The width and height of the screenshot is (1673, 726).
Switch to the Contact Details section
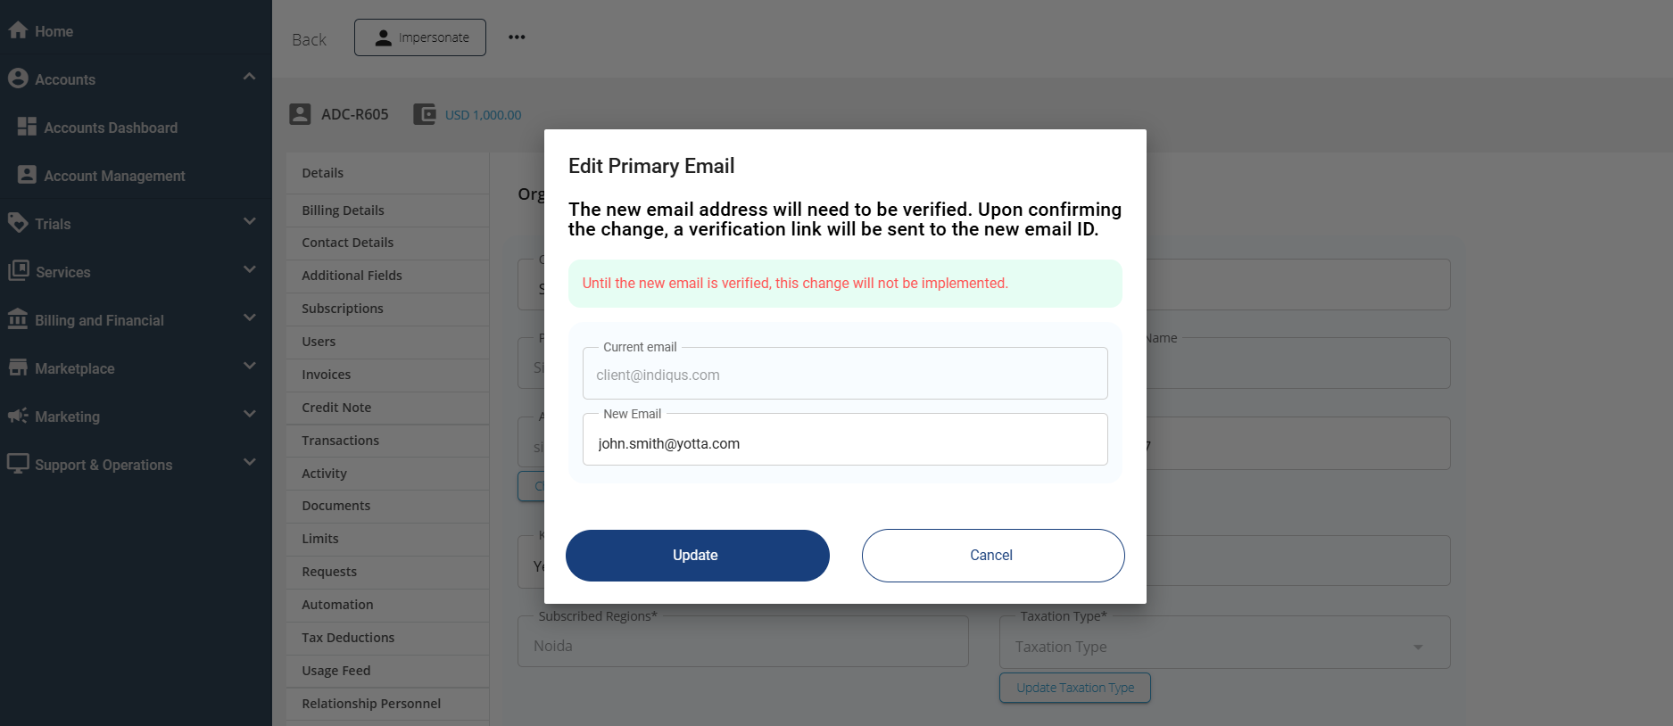(x=347, y=242)
